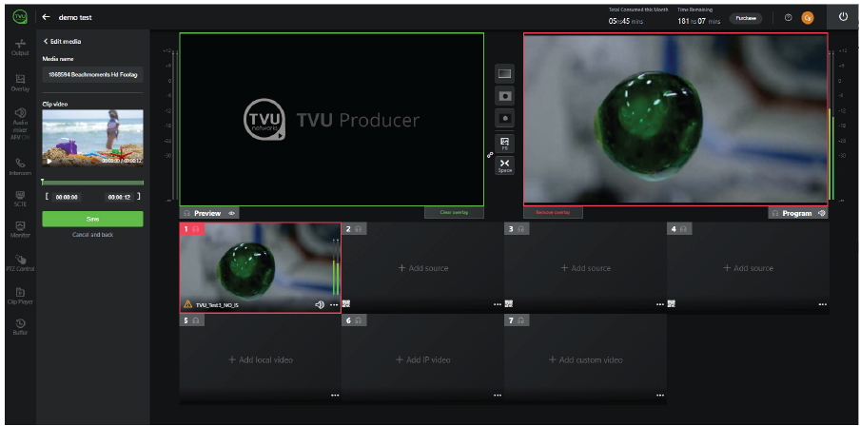This screenshot has height=426, width=860.
Task: Add IP video in slot 6
Action: pos(423,360)
